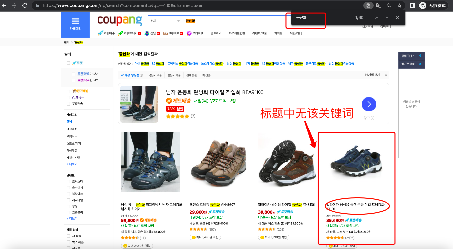The image size is (453, 249).
Task: Open the 와우회원할인 menu item
Action: coord(237,33)
